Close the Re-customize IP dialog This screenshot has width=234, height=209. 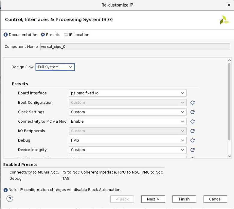[x=229, y=5]
